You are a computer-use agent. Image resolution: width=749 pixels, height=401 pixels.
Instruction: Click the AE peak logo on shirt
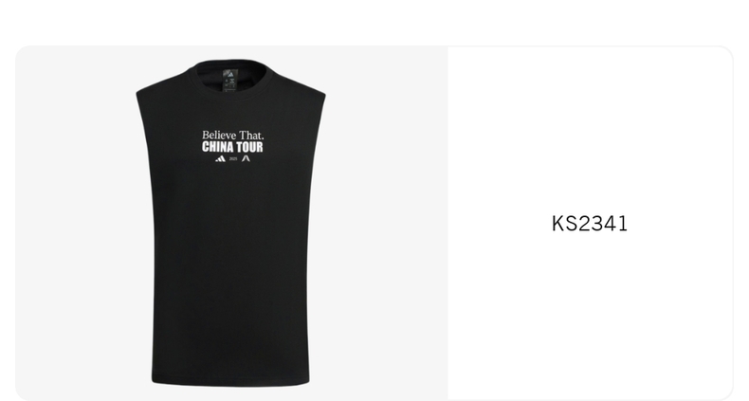(x=246, y=158)
